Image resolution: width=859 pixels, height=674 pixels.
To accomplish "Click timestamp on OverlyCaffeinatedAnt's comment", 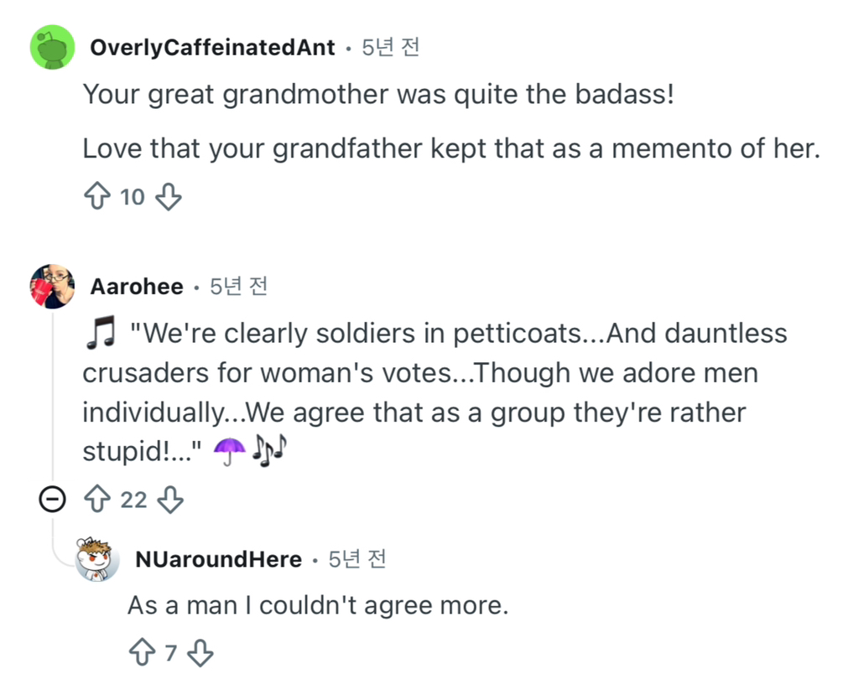I will click(390, 48).
